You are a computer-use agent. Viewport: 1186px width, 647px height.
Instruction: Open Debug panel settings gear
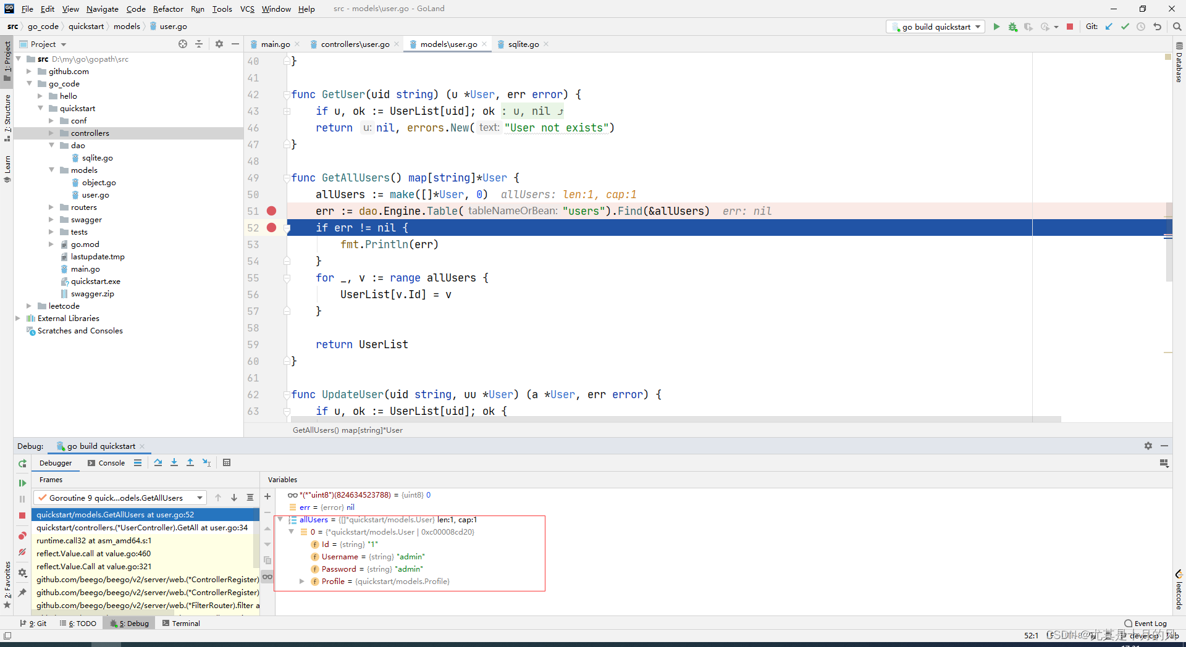click(x=1148, y=446)
